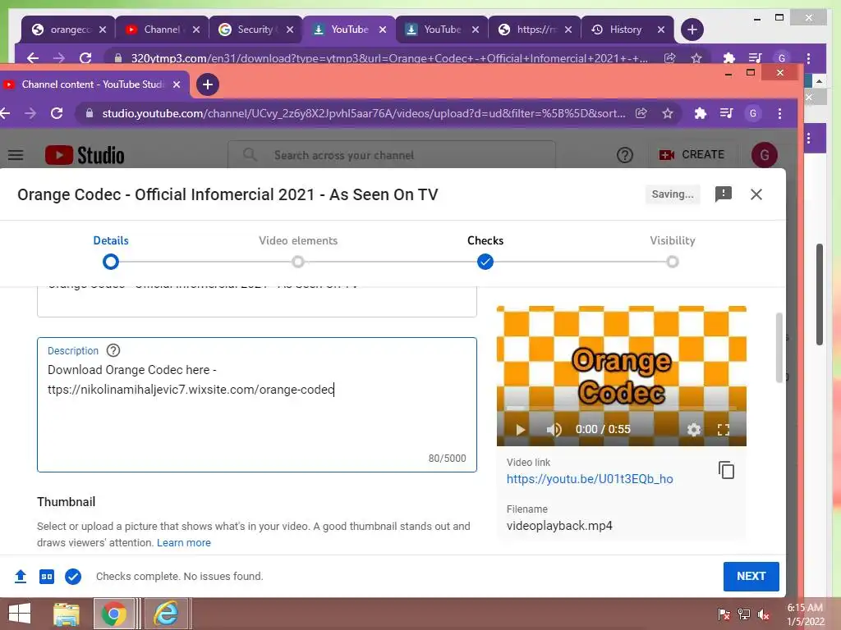Go back in the 320ytmp3 window
Viewport: 841px width, 630px height.
point(33,58)
